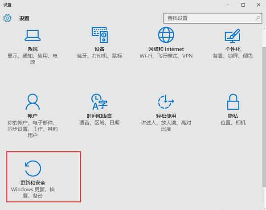Click the Windows 更新、恢复、备份 description
Image resolution: width=266 pixels, height=210 pixels.
click(33, 192)
